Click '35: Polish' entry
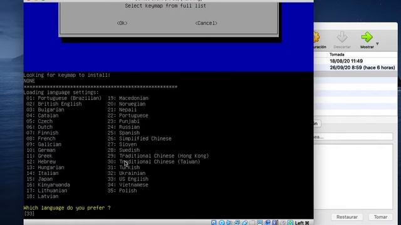The image size is (401, 225). point(122,191)
